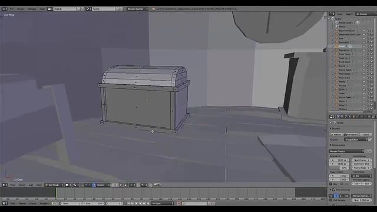Viewport: 377px width, 212px height.
Task: Switch to the Scene properties tab icon
Action: pyautogui.click(x=346, y=117)
